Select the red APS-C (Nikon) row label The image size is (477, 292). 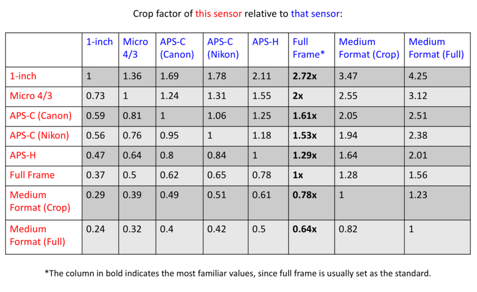(x=40, y=136)
